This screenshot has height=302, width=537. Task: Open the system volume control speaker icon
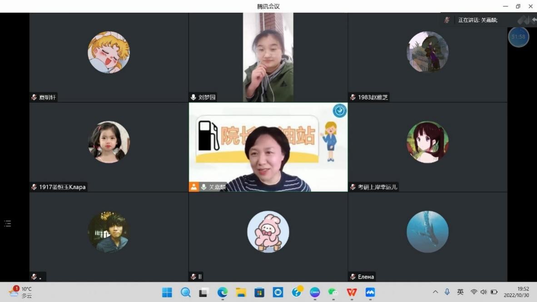click(x=483, y=292)
